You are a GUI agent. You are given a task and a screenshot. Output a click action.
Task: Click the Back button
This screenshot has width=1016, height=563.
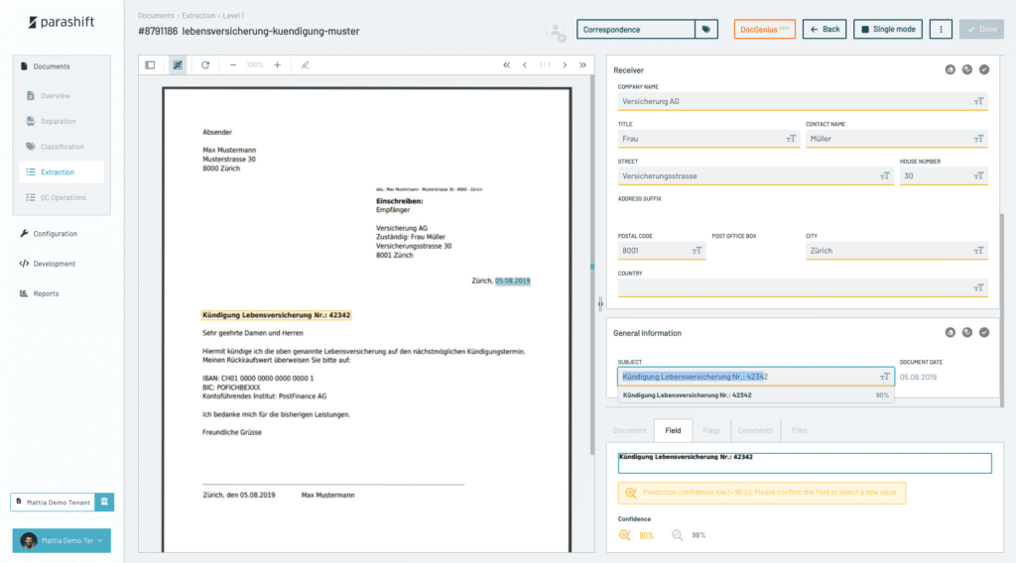pos(825,30)
